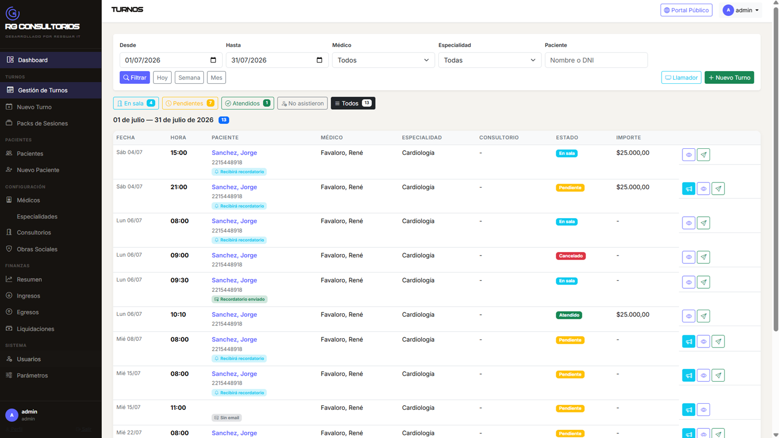Image resolution: width=779 pixels, height=438 pixels.
Task: Expand the Especialidad dropdown
Action: point(489,60)
